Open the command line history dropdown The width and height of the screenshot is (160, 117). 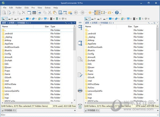pyautogui.click(x=158, y=115)
